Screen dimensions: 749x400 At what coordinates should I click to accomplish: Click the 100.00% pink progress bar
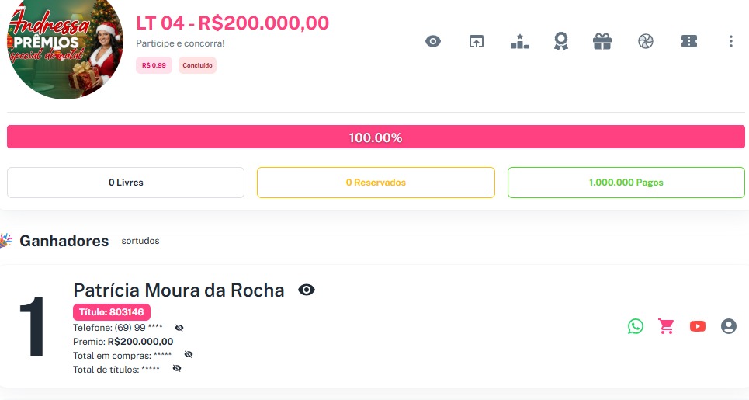tap(376, 137)
